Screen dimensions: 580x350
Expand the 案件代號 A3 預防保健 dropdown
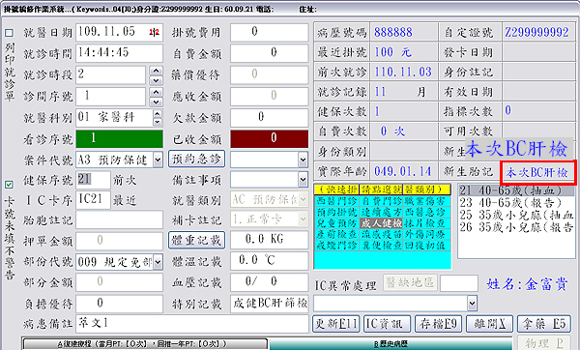pos(158,160)
